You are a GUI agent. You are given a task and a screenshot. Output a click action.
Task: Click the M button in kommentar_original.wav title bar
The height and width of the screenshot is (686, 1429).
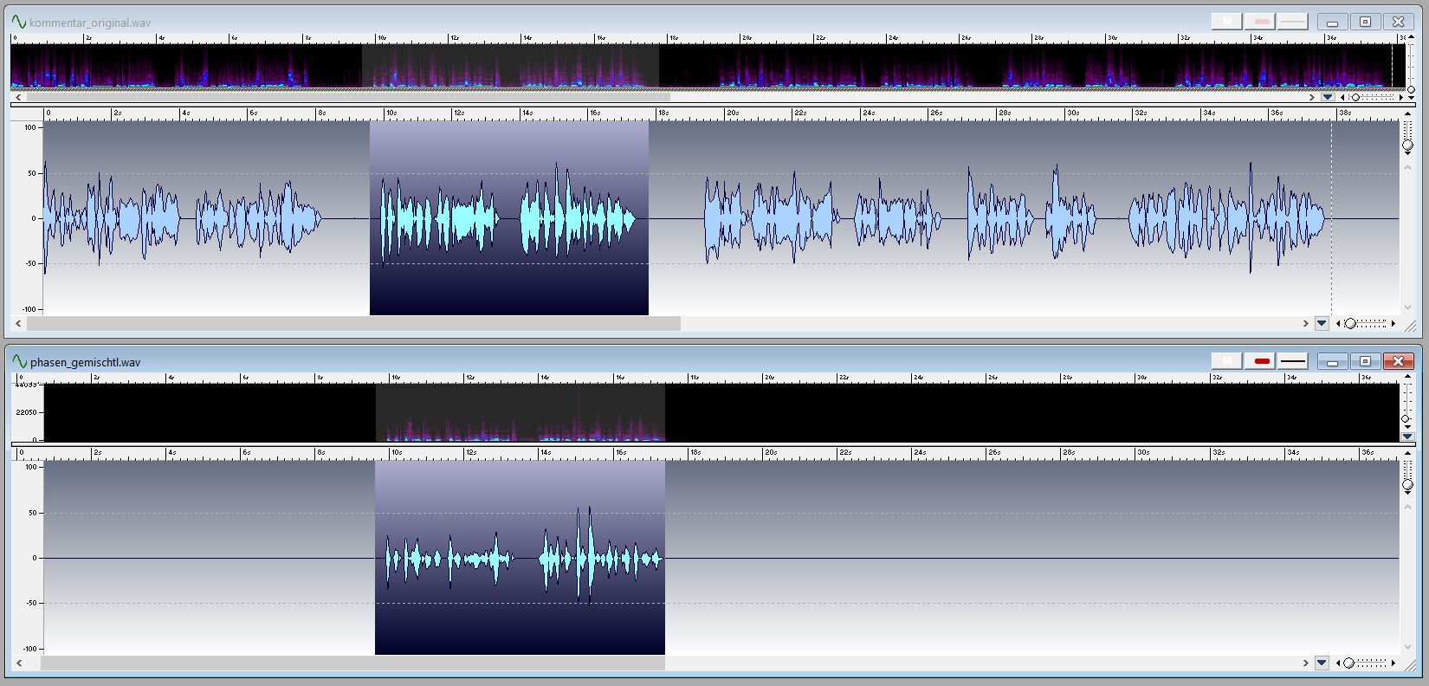[x=1226, y=22]
